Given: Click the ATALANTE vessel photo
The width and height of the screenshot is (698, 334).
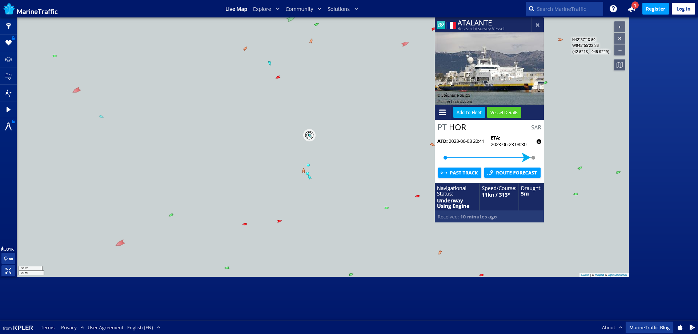Looking at the screenshot, I should pos(489,69).
